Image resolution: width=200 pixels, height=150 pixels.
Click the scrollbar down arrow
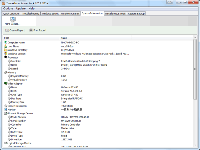[x=195, y=145]
